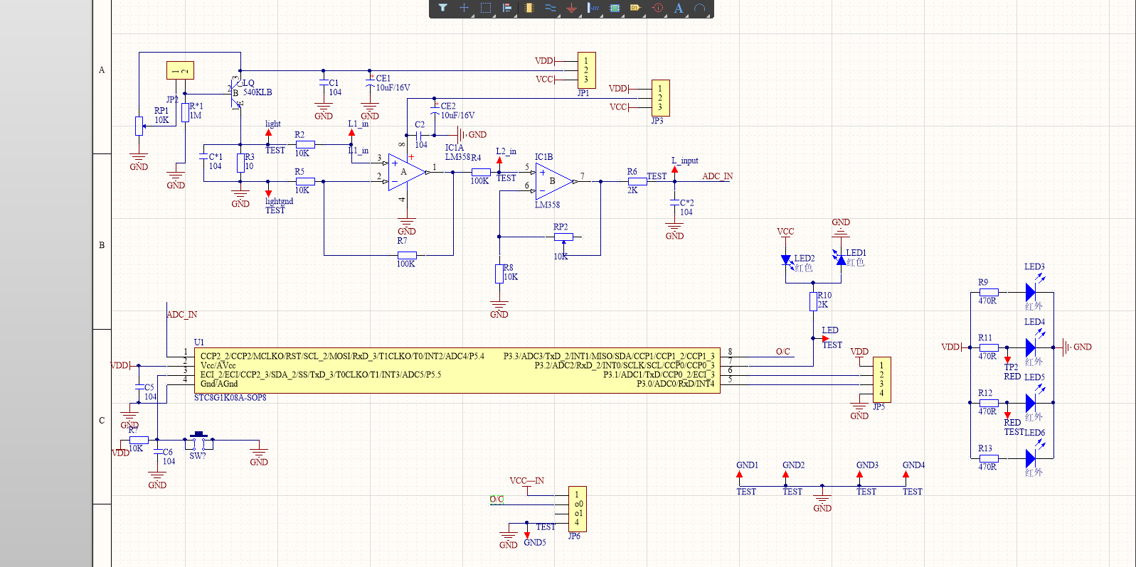The image size is (1136, 567).
Task: Select the JP5 four-pin header
Action: coord(881,379)
